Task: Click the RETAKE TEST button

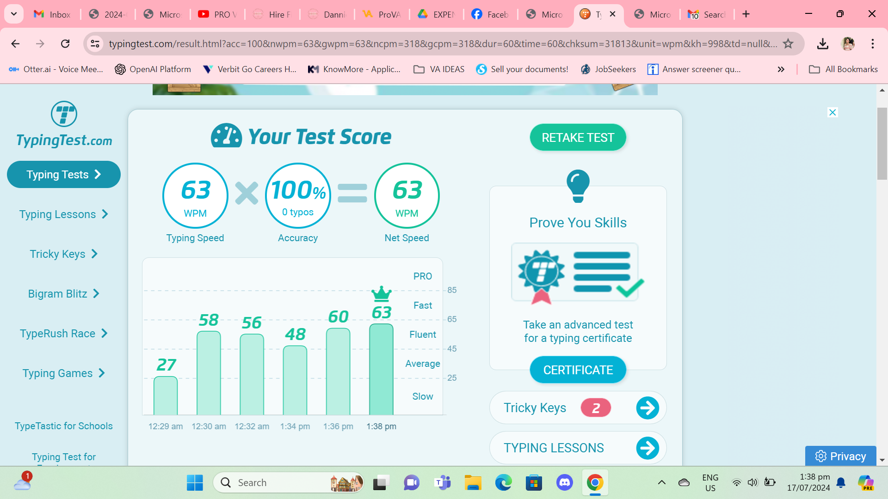Action: point(578,138)
